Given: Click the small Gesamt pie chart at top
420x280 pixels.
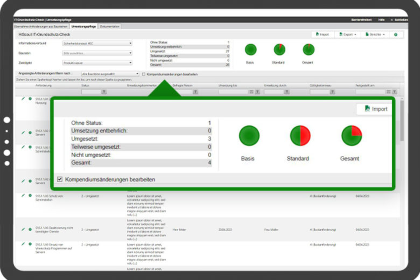Looking at the screenshot, I should [x=309, y=50].
